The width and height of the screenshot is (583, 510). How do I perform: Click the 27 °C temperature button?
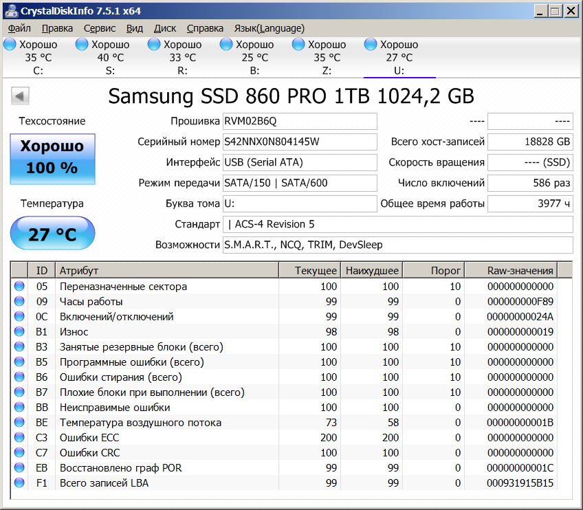[x=52, y=234]
